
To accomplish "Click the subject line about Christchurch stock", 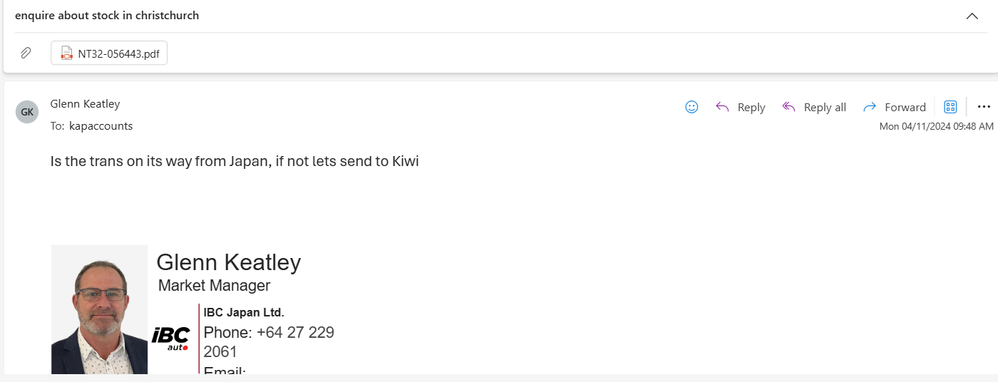I will point(107,16).
